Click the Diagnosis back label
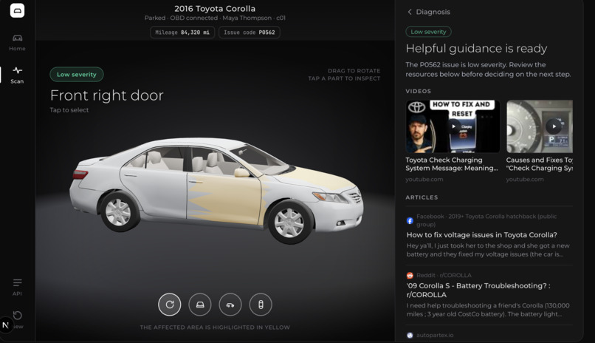Screen dimensions: 595x343 tap(433, 12)
